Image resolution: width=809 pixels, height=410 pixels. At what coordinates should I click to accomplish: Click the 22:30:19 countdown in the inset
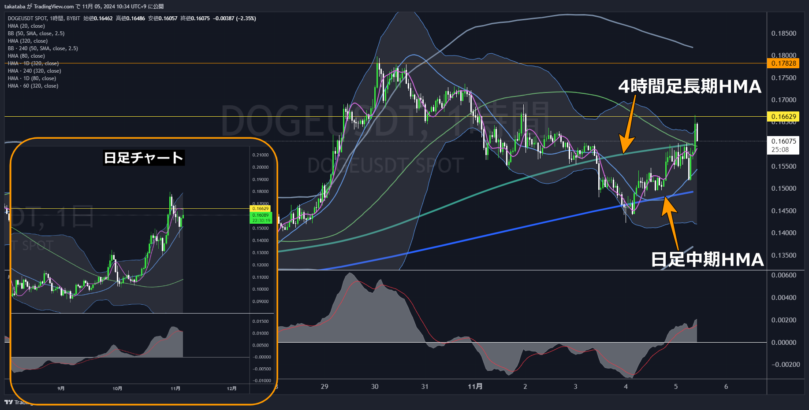pyautogui.click(x=261, y=221)
